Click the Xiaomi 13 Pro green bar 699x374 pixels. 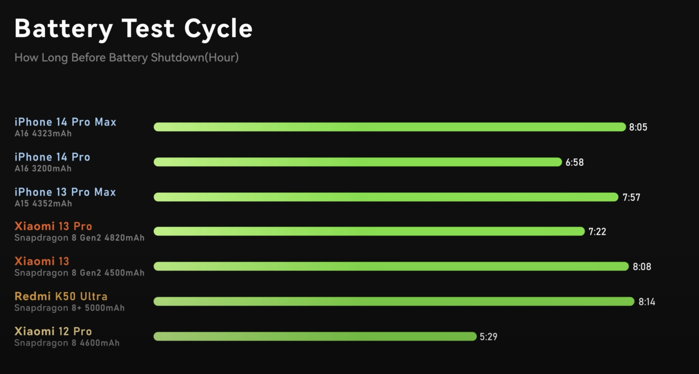369,231
